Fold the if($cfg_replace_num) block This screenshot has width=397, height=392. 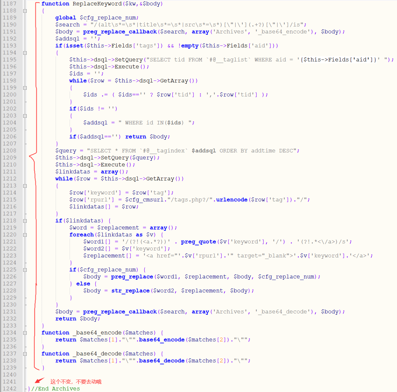[x=25, y=270]
